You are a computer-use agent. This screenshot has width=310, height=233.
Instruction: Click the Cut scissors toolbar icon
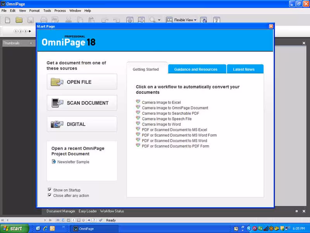point(69,20)
